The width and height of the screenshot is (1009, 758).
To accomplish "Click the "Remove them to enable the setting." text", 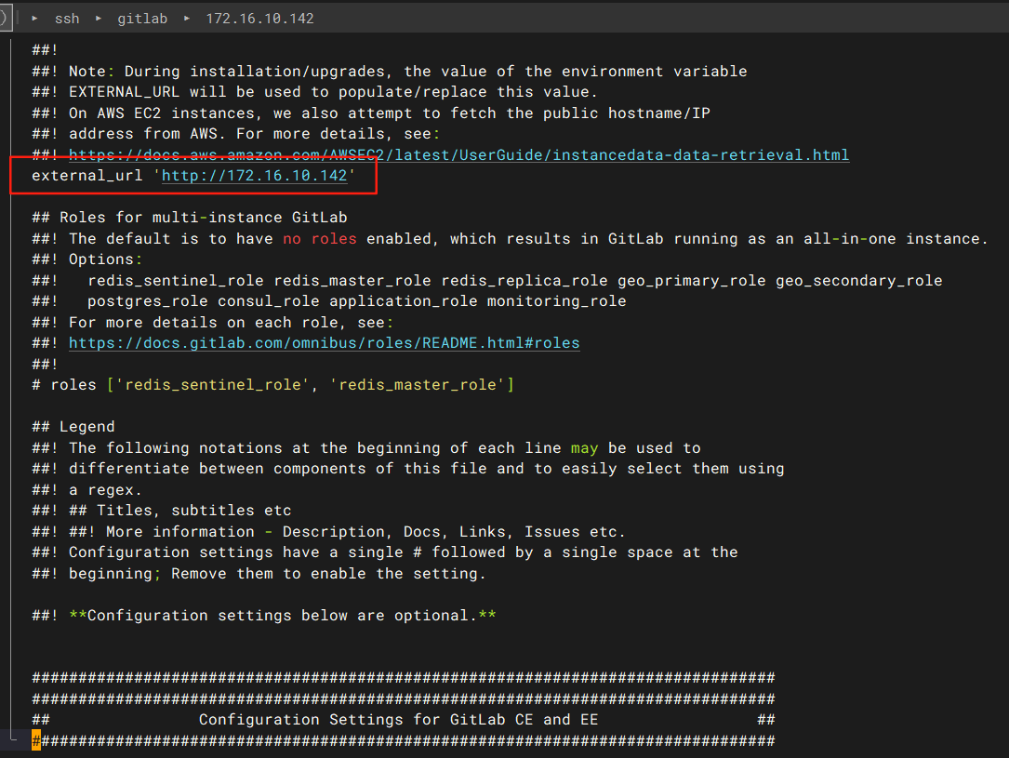I will pyautogui.click(x=328, y=573).
